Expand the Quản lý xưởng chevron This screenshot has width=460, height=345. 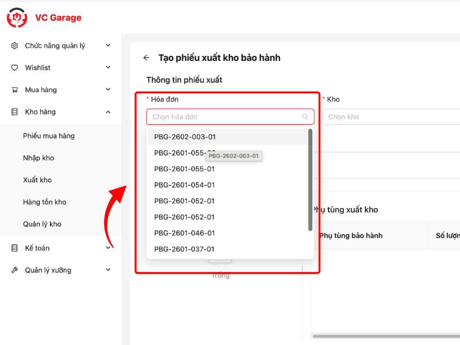(108, 270)
